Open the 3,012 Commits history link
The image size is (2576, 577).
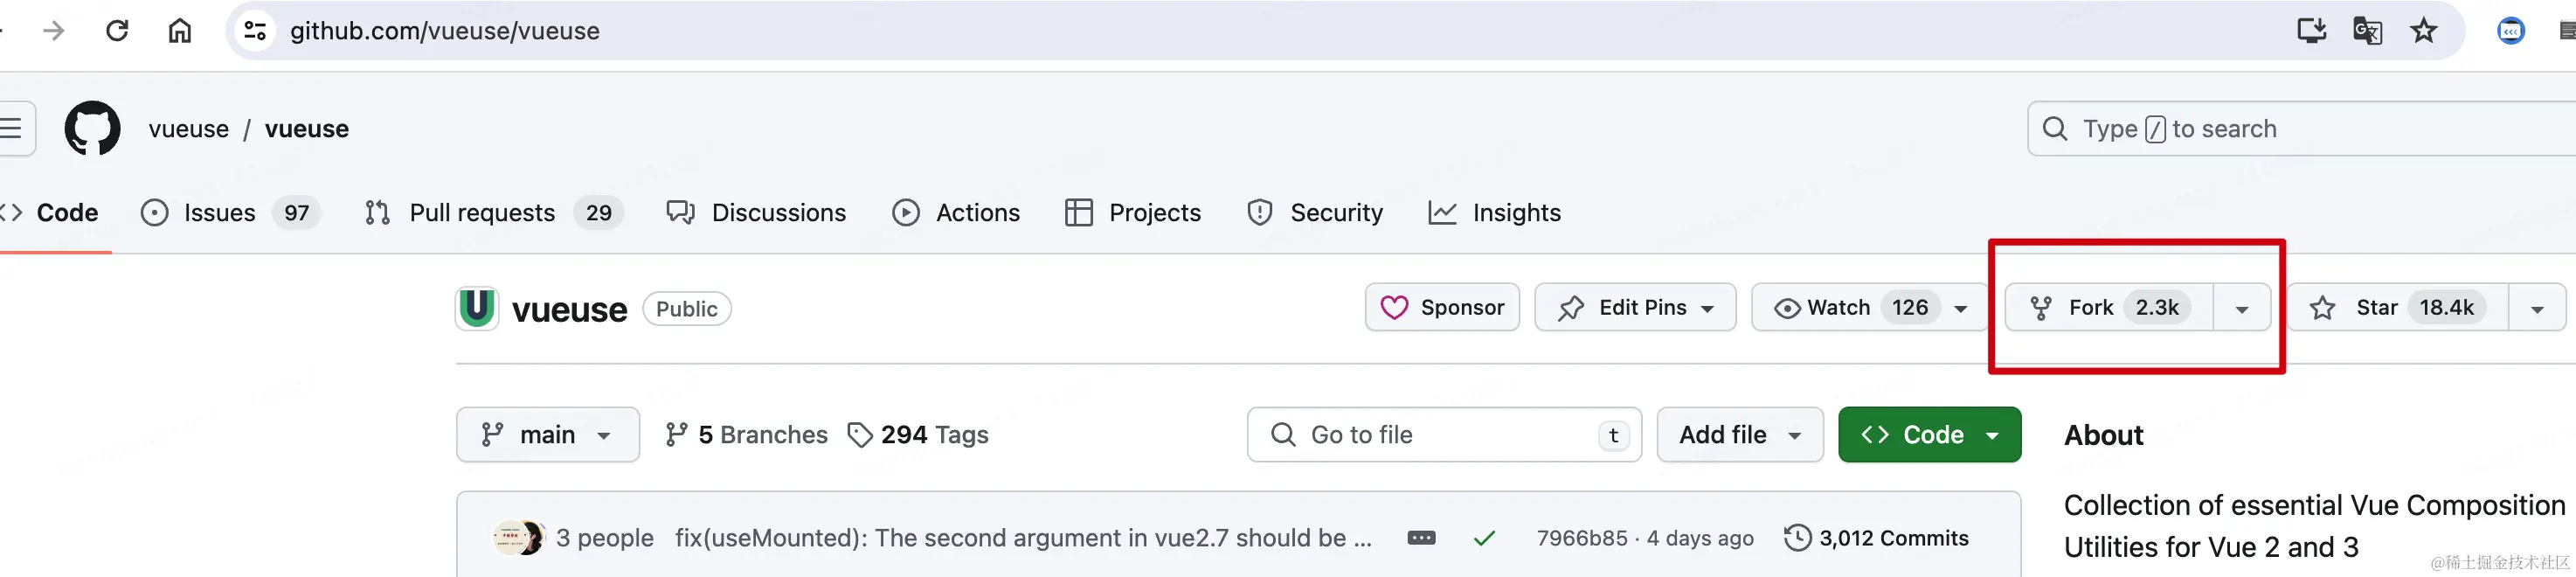(x=1877, y=538)
